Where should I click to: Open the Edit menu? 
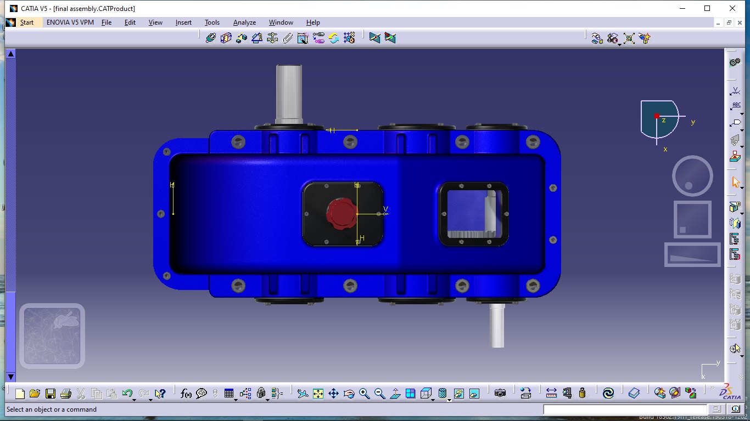point(130,22)
